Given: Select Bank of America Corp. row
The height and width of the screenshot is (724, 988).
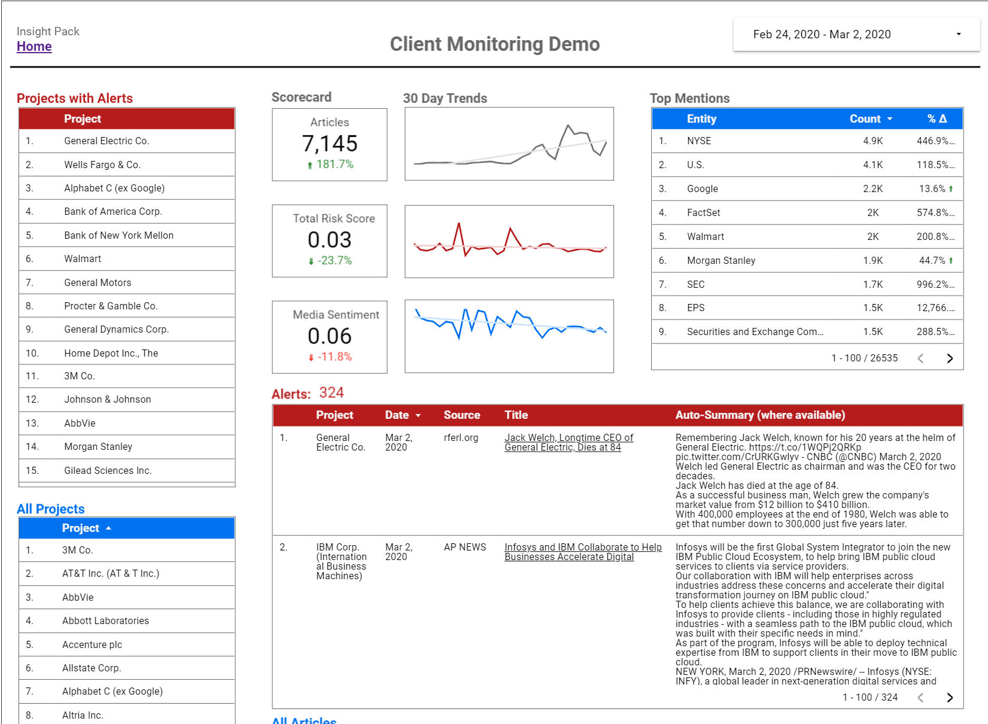Looking at the screenshot, I should (x=127, y=212).
